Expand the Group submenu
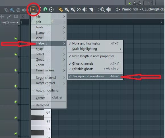Viewport: 165px width, 138px height. pyautogui.click(x=49, y=60)
